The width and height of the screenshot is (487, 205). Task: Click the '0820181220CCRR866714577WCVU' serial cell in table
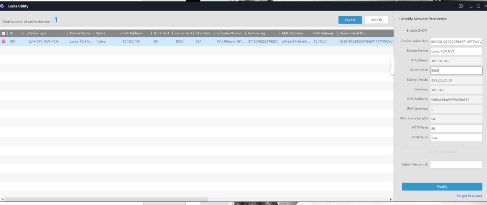[x=366, y=41]
